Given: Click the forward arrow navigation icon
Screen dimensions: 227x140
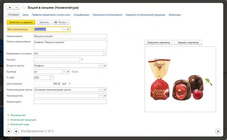Looking at the screenshot, I should coord(16,8).
